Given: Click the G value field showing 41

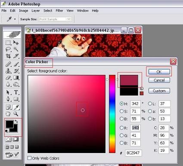Looking at the screenshot, I should coord(135,135).
